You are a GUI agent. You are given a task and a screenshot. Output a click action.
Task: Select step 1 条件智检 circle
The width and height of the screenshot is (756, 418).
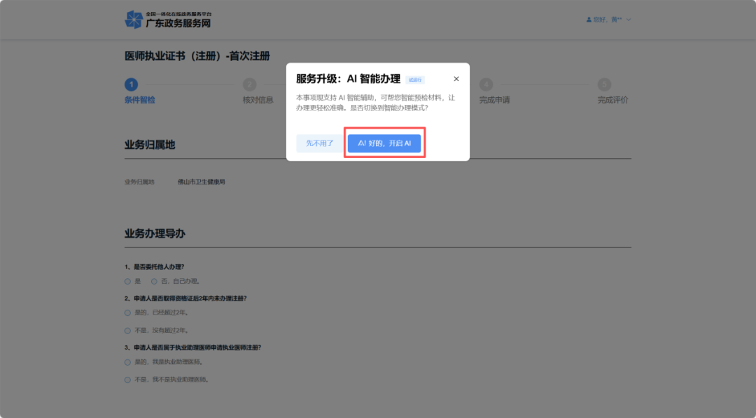click(131, 85)
